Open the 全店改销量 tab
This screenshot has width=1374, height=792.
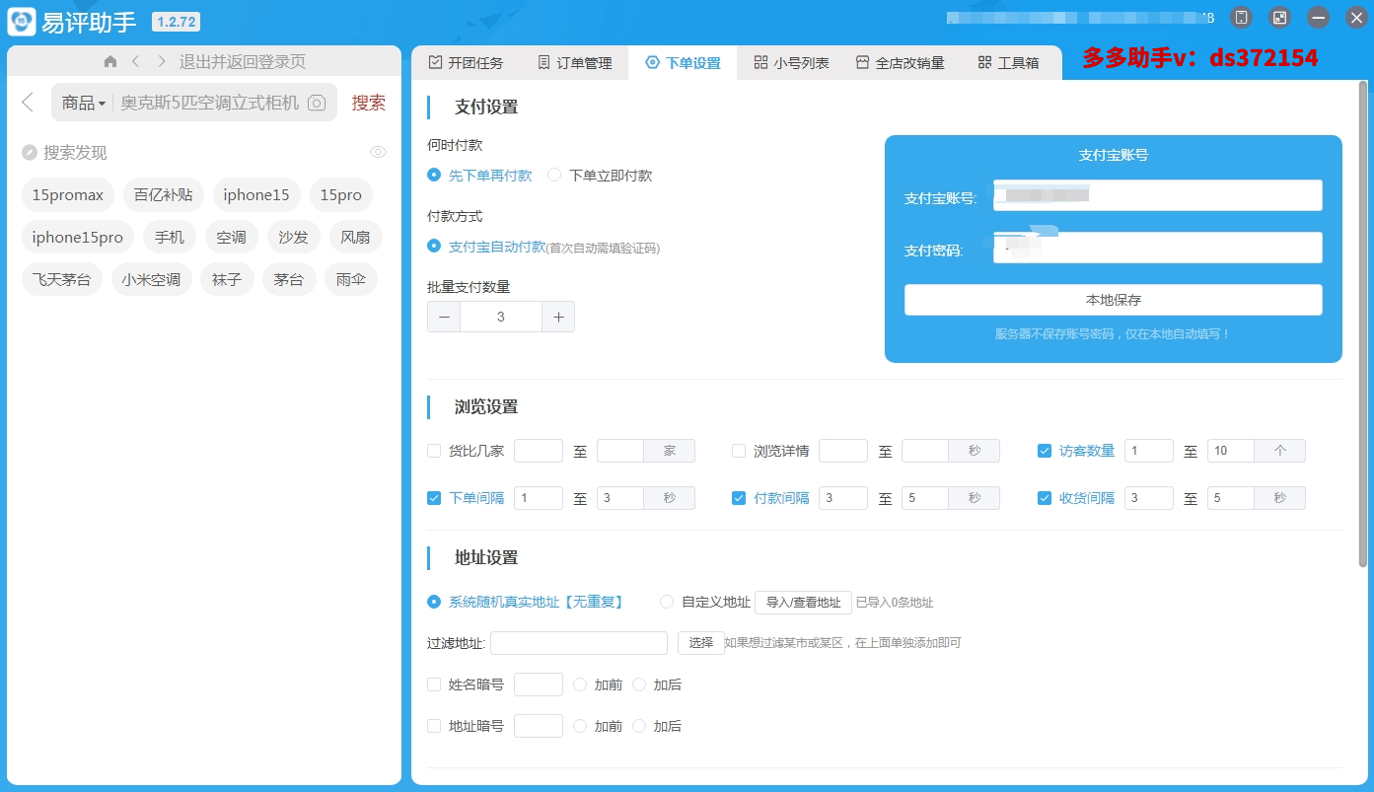[x=900, y=62]
